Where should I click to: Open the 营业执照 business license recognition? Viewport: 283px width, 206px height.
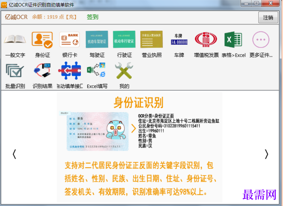[152, 39]
